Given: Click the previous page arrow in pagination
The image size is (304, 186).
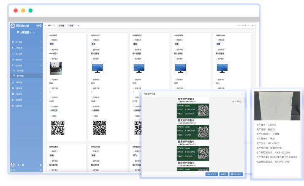Looking at the screenshot, I should [237, 26].
